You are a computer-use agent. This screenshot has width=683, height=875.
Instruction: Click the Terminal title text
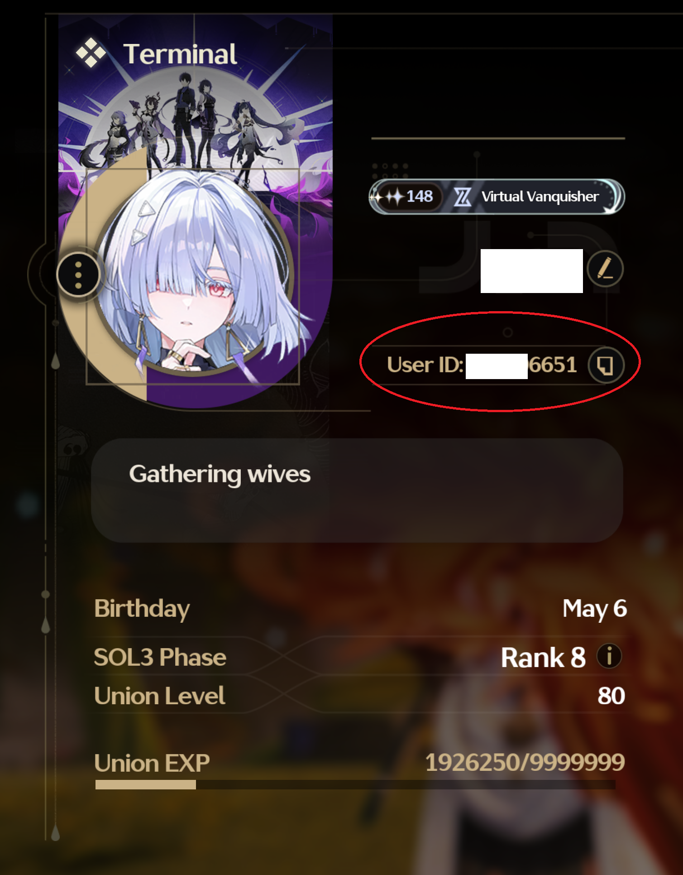pyautogui.click(x=180, y=54)
